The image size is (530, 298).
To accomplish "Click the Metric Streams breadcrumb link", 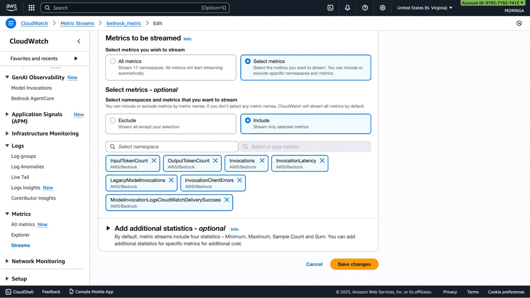I will (77, 23).
